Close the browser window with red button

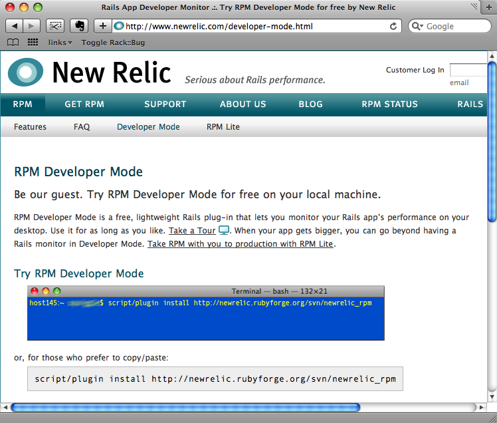coord(10,7)
